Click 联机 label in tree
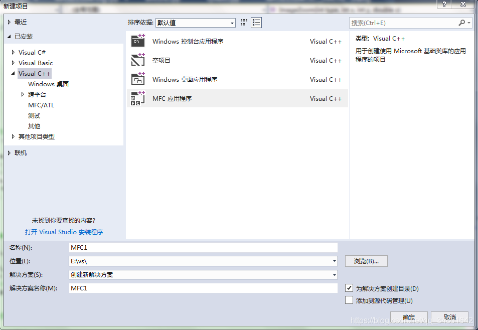 pos(21,153)
